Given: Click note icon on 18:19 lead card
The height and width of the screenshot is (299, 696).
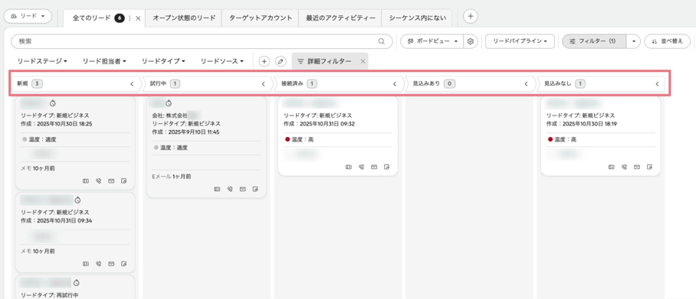Looking at the screenshot, I should (650, 167).
